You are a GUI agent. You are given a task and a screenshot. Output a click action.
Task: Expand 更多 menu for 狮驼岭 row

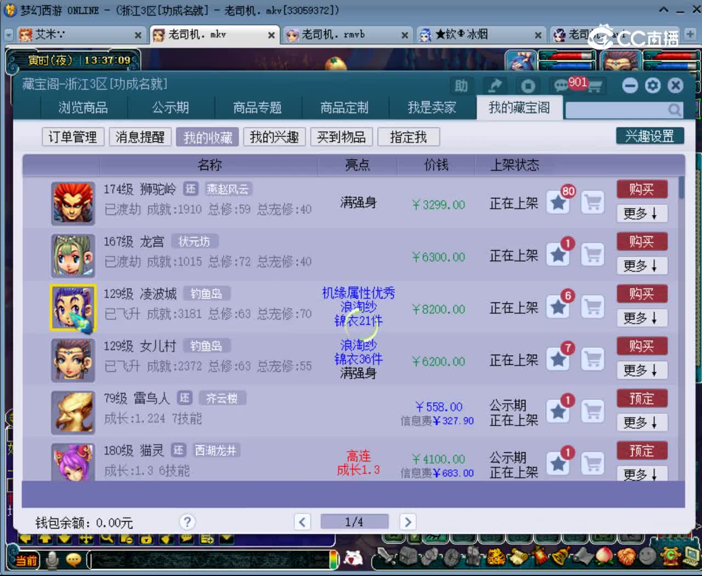click(x=642, y=213)
